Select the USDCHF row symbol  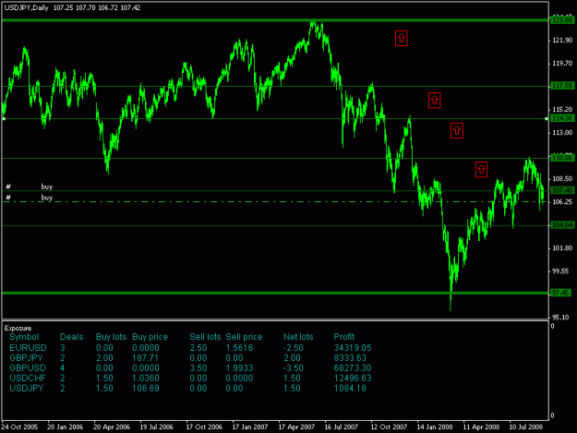pos(27,379)
